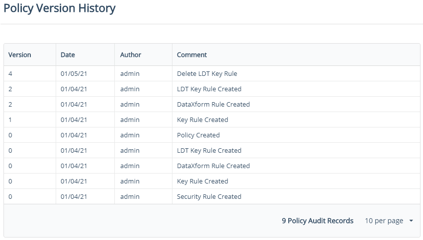423x240 pixels.
Task: Click the Date column header
Action: [x=68, y=55]
